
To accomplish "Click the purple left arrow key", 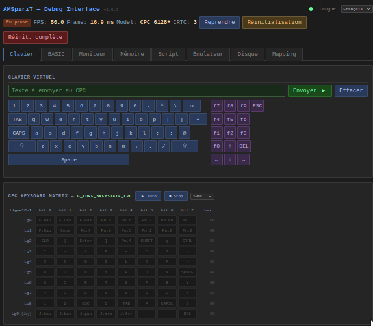I will click(216, 159).
